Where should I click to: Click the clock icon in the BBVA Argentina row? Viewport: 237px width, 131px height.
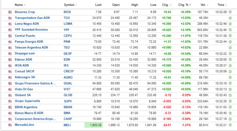pos(230,107)
